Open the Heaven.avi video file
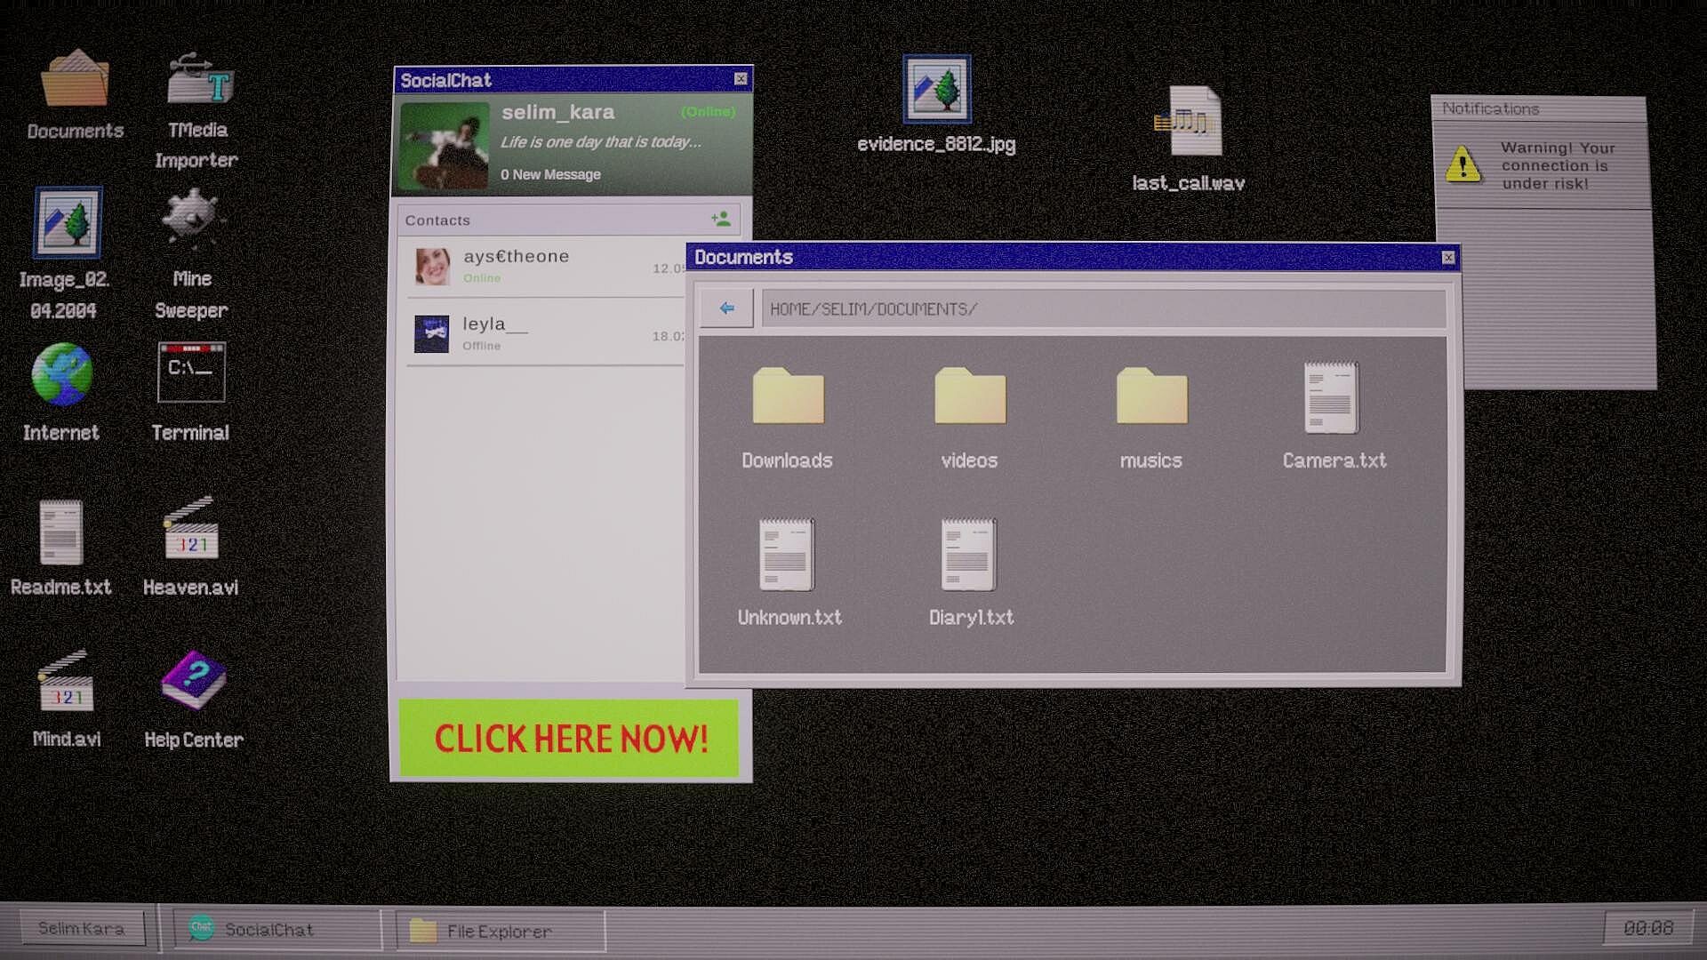 pos(190,532)
